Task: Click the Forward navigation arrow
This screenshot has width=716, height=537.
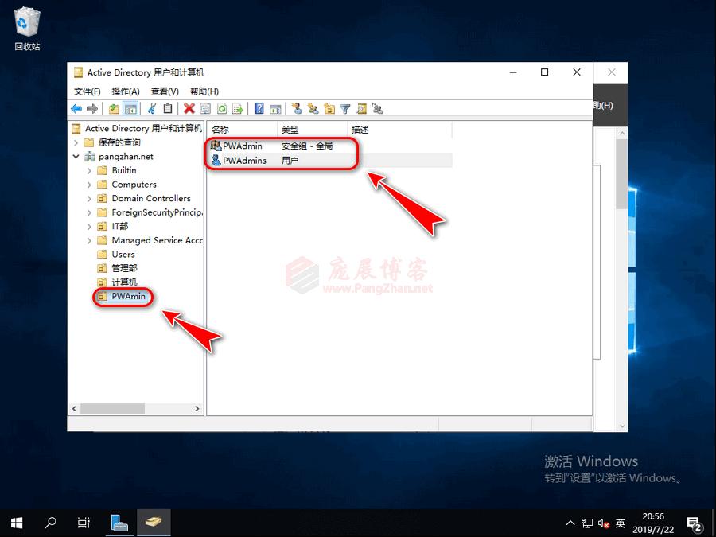Action: [93, 108]
